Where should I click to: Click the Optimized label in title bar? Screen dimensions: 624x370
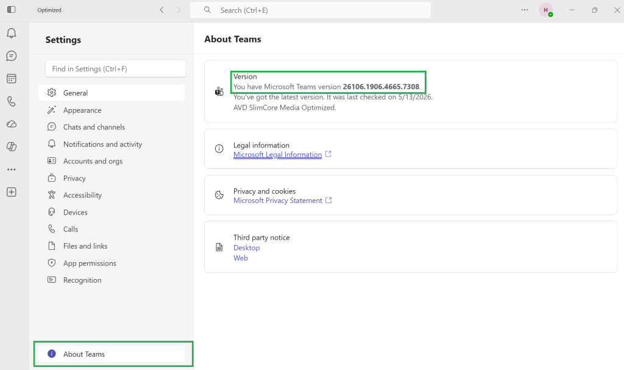coord(49,10)
